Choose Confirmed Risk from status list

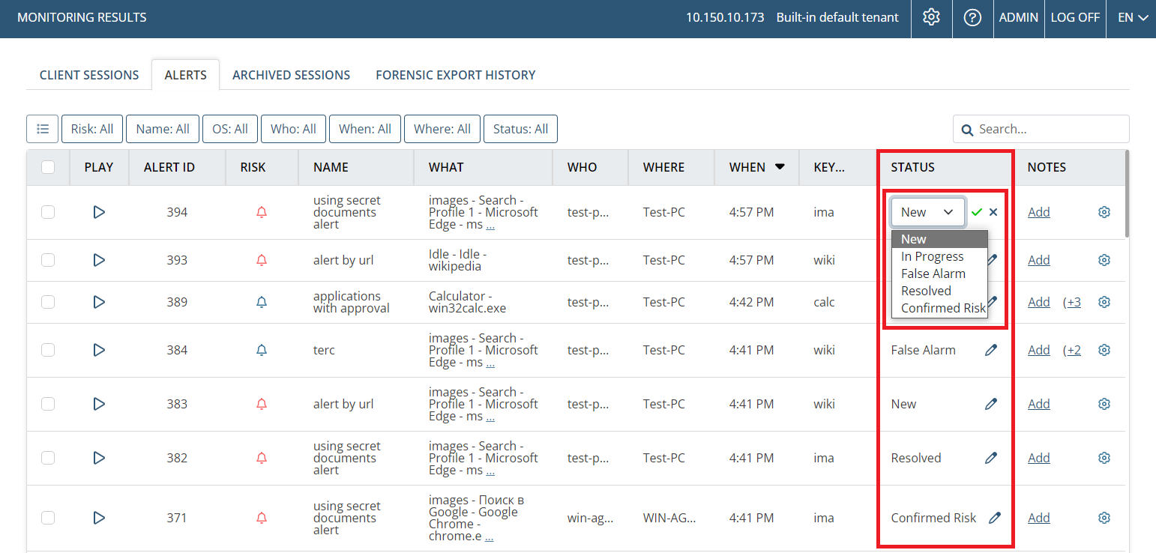point(943,308)
